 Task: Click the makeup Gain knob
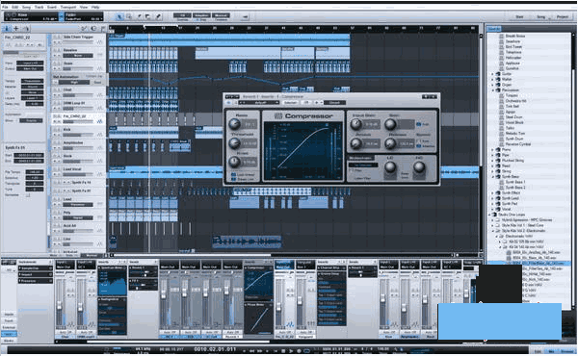(x=390, y=124)
